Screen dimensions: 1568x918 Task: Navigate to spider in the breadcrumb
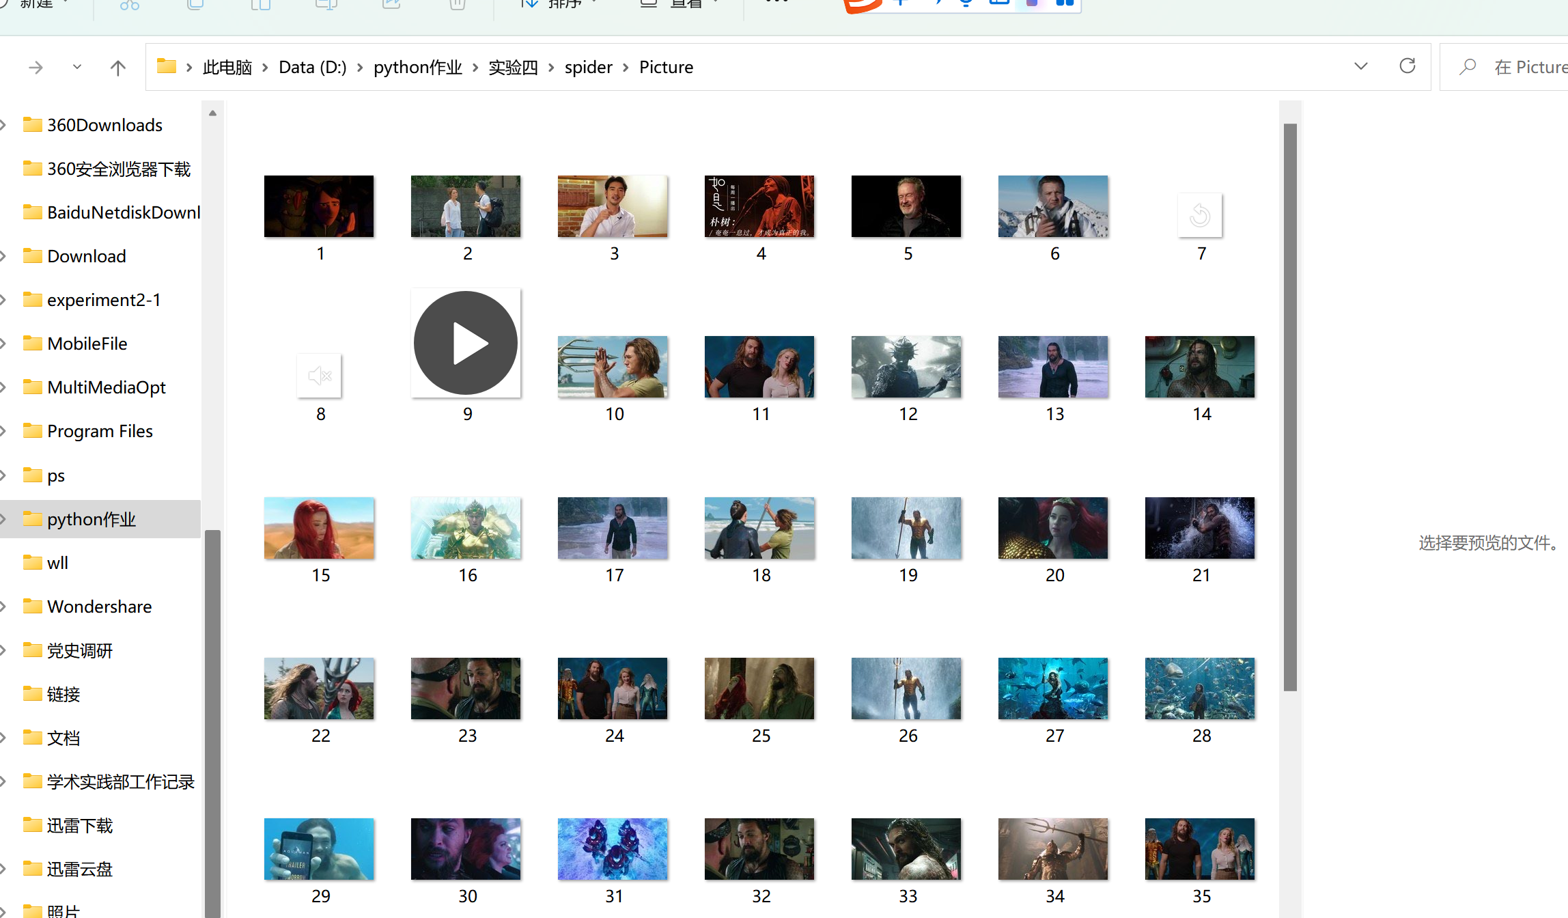589,67
